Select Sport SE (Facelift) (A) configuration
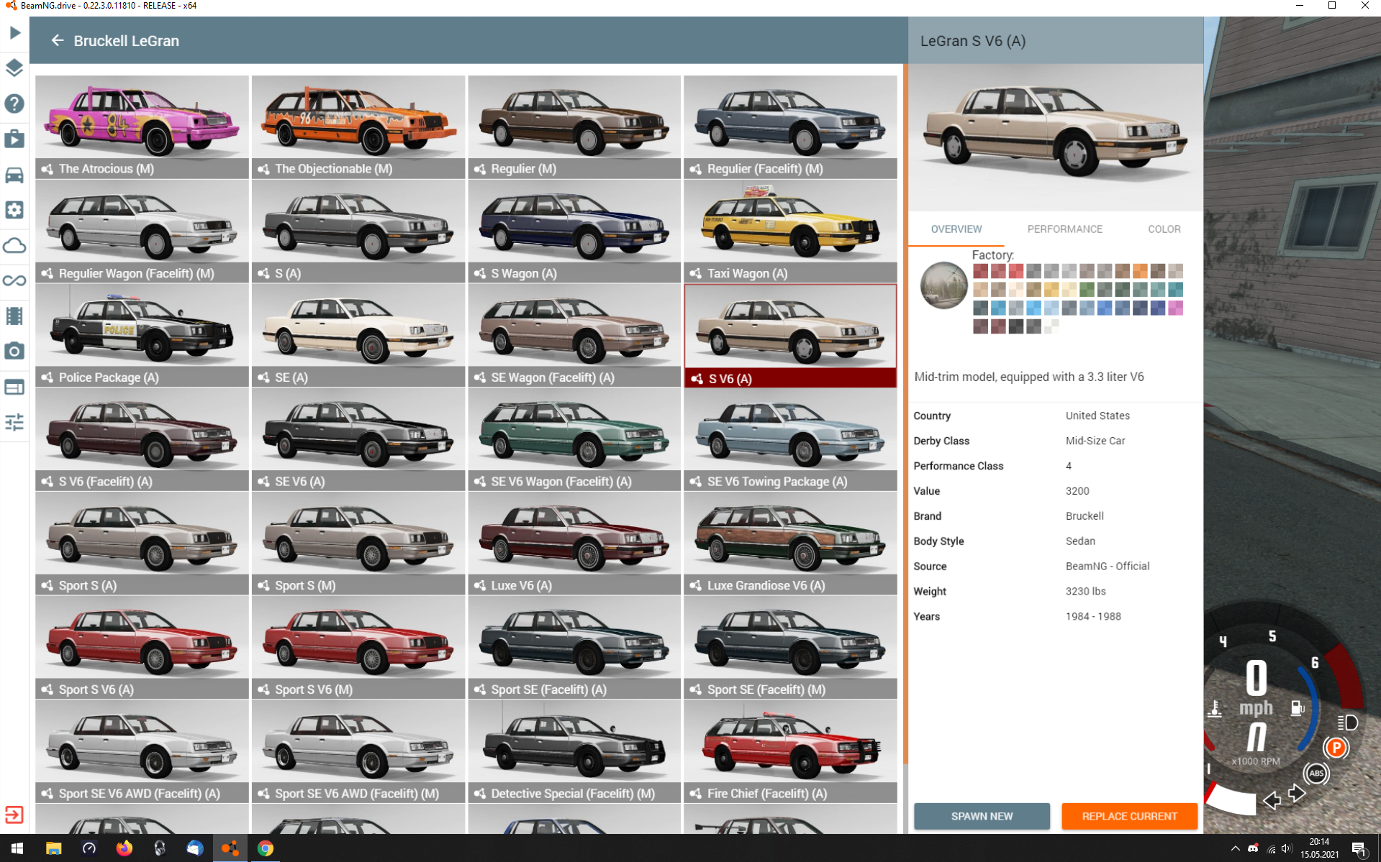Viewport: 1381px width, 862px height. 574,648
